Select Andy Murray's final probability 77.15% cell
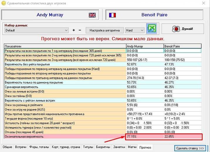Viewport: 210px width, 152px height. click(144, 137)
